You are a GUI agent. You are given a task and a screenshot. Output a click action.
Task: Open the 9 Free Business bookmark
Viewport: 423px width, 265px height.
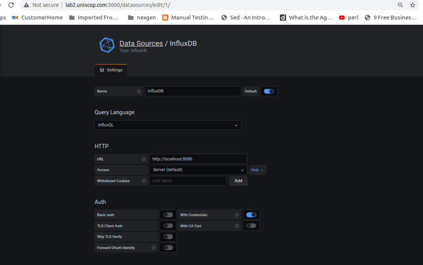391,17
